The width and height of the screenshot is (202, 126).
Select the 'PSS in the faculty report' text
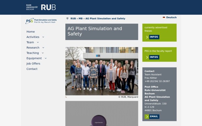(158, 51)
